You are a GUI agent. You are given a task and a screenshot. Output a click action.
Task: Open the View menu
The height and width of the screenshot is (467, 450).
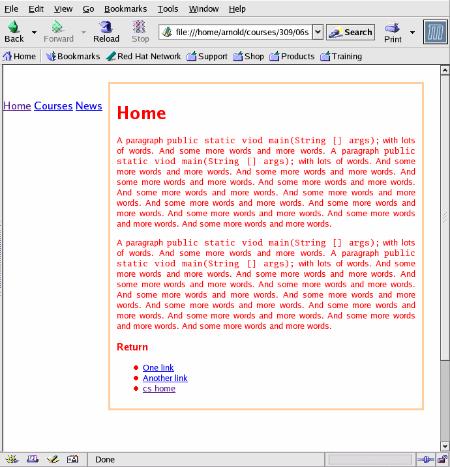pyautogui.click(x=63, y=9)
